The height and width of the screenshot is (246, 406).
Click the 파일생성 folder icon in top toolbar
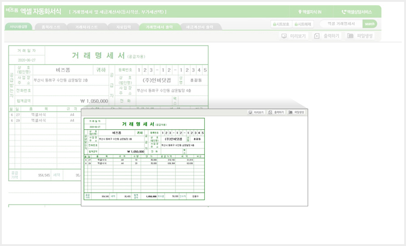point(350,36)
